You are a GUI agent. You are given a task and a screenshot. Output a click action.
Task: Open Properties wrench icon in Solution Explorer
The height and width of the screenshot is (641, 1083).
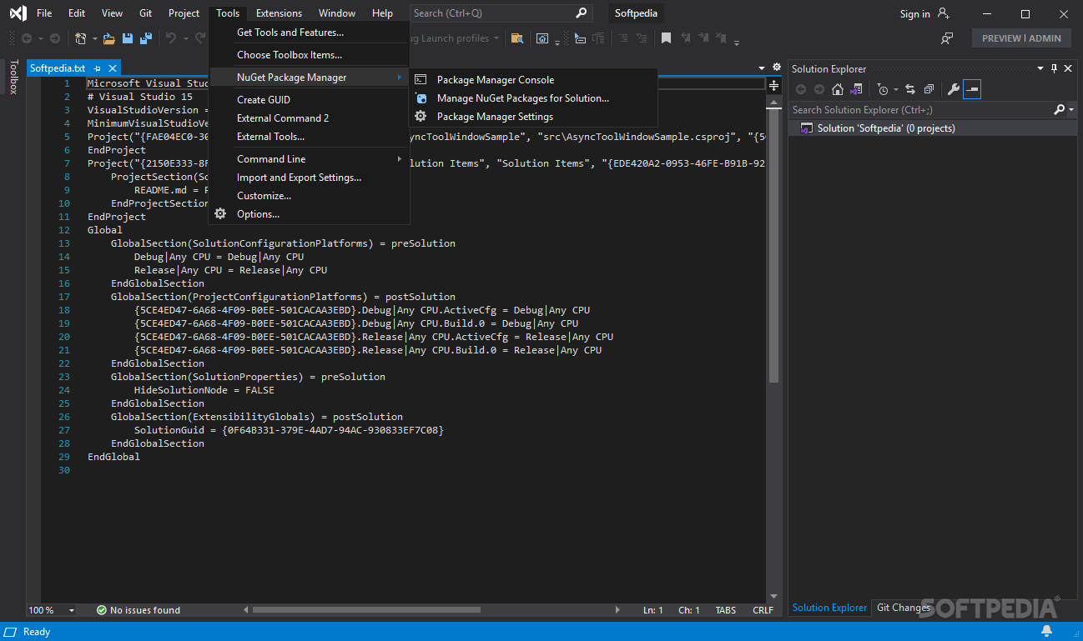click(954, 89)
